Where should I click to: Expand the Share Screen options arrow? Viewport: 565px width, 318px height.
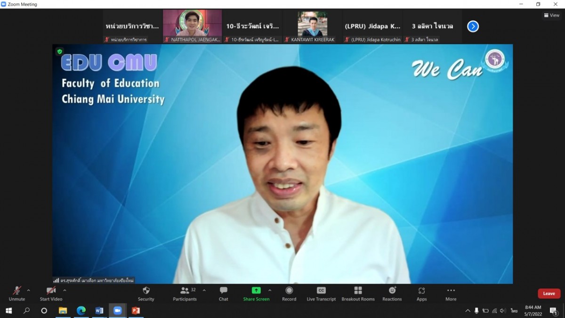point(270,290)
